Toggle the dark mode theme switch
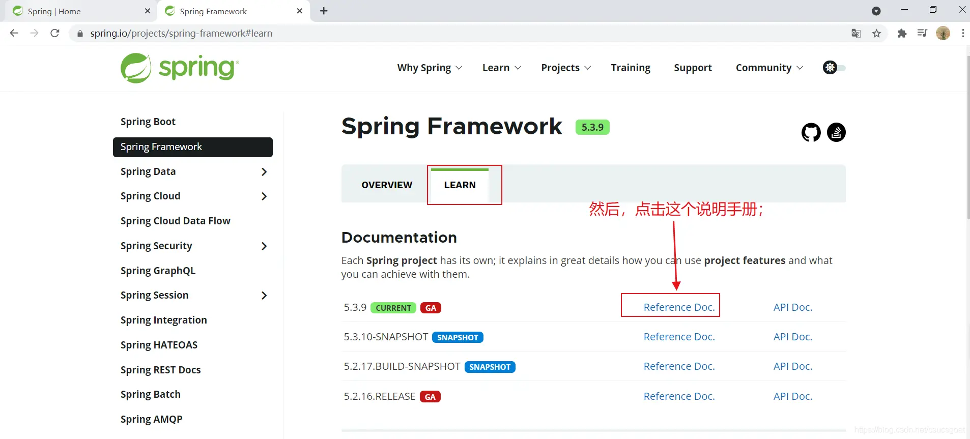970x439 pixels. (x=834, y=68)
